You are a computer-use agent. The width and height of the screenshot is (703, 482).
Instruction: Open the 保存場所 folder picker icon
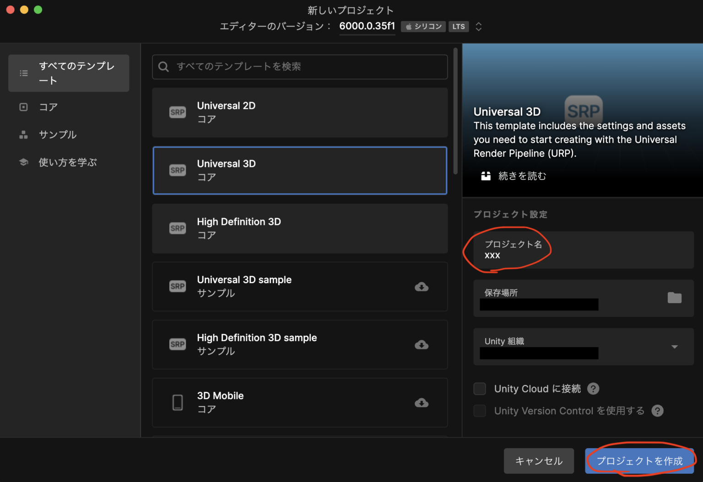pos(675,298)
